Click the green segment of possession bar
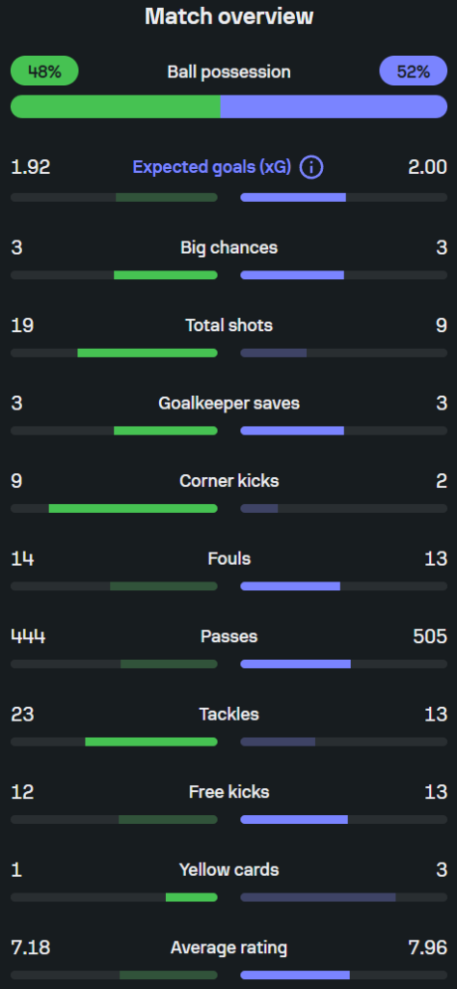The height and width of the screenshot is (989, 457). (116, 106)
